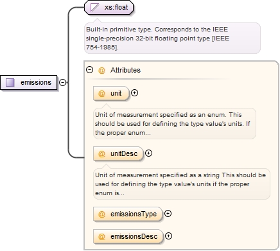Click the @ icon on emissionsDesc attribute
280x251 pixels.
pyautogui.click(x=101, y=237)
